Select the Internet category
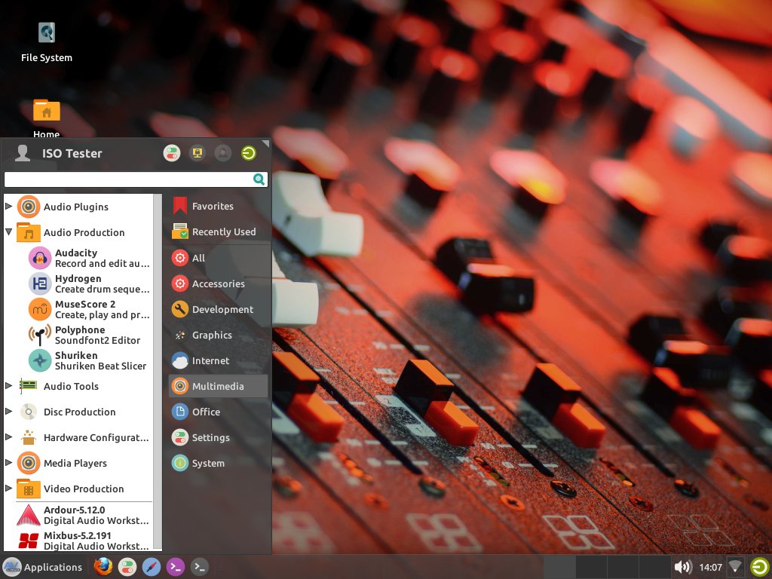This screenshot has width=772, height=579. (x=219, y=360)
